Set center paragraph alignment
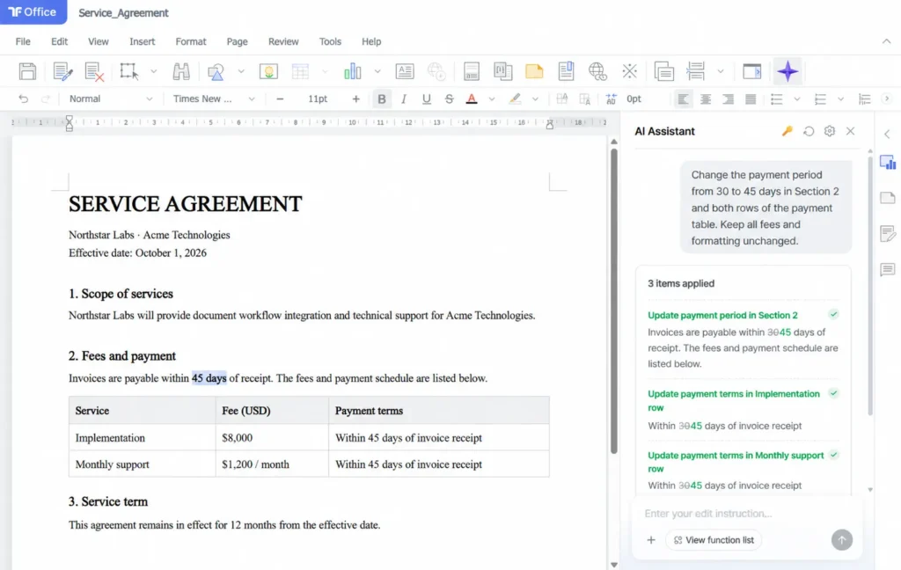901x570 pixels. point(705,99)
